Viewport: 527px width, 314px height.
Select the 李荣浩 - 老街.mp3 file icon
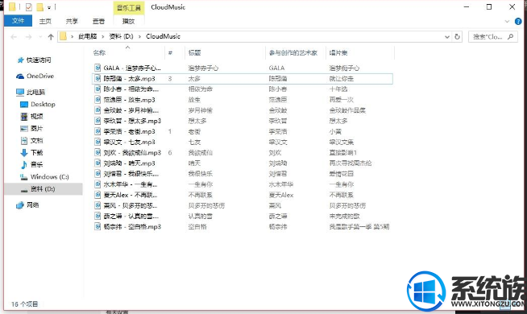[98, 131]
